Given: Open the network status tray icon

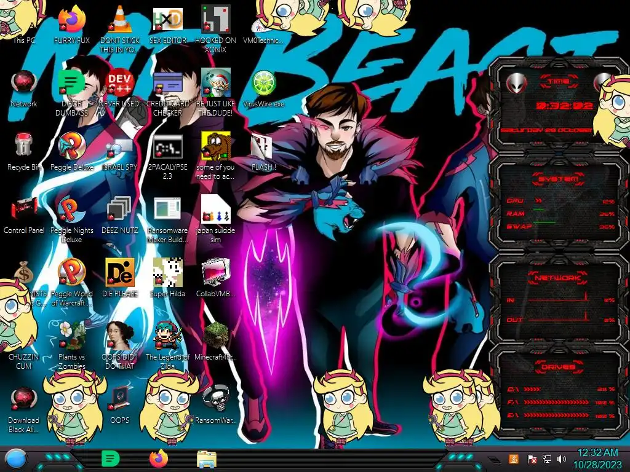Looking at the screenshot, I should click(x=547, y=458).
